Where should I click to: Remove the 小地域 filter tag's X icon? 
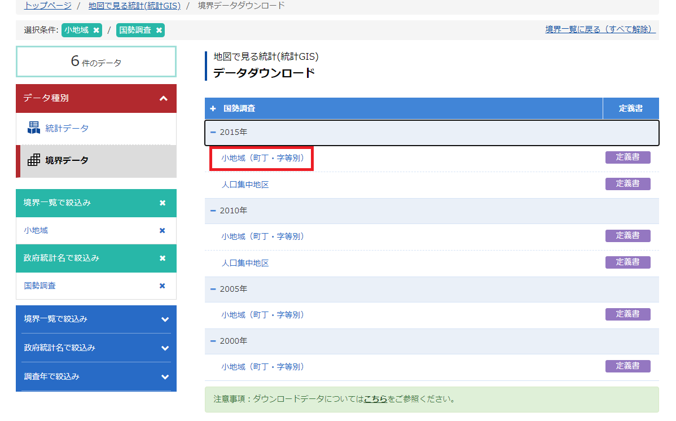(96, 30)
